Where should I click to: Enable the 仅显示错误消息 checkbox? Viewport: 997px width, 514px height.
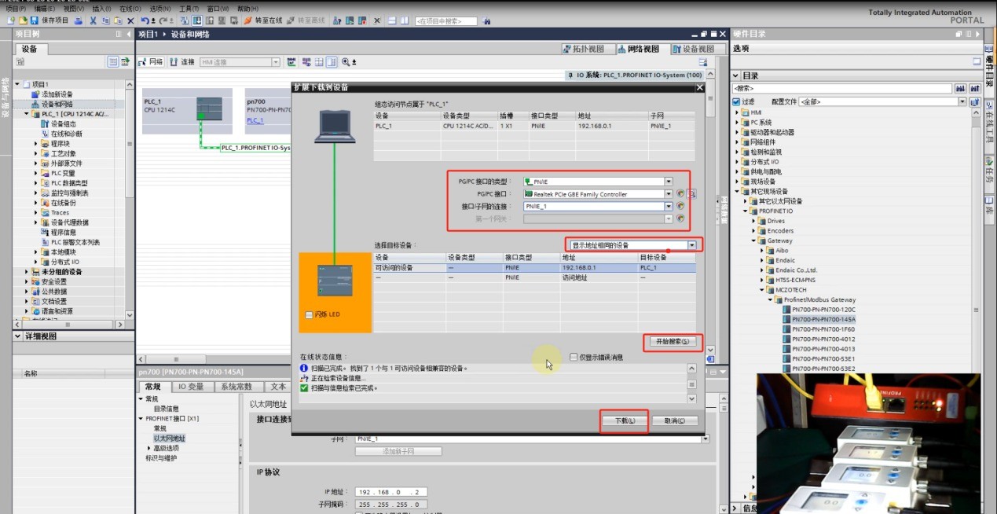(574, 357)
